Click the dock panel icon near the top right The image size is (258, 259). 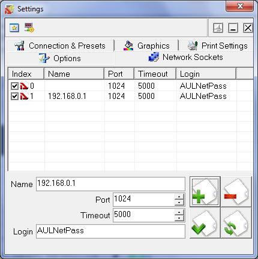[x=218, y=28]
